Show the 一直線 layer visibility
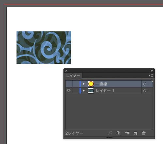163x144 pixels. coord(69,84)
